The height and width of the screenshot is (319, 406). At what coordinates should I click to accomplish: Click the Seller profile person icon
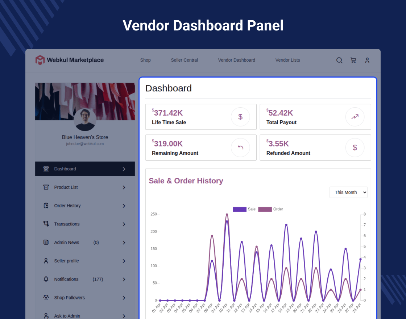pyautogui.click(x=46, y=261)
